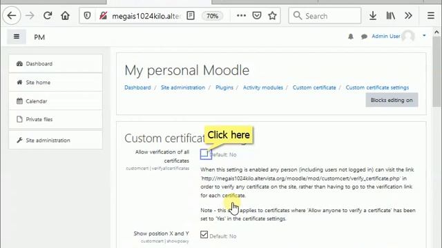Click the Dashboard breadcrumb link
The image size is (442, 248).
[137, 87]
